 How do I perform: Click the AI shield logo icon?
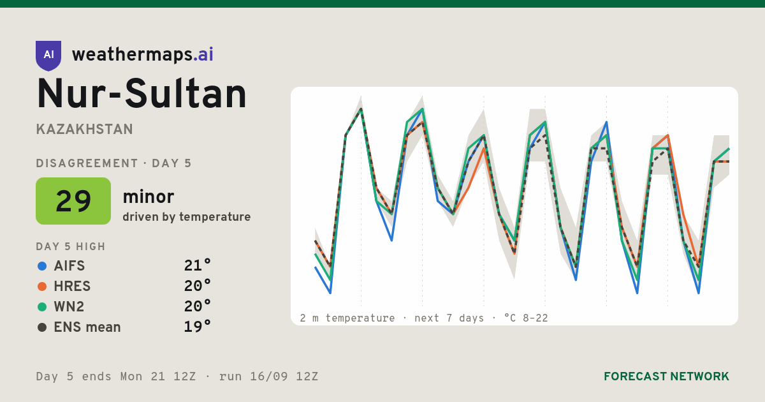(x=48, y=56)
